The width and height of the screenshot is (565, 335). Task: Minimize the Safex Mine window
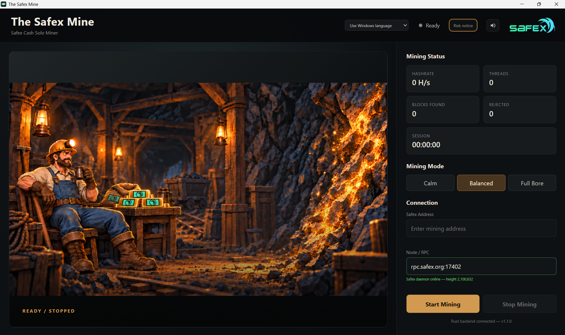(x=522, y=4)
